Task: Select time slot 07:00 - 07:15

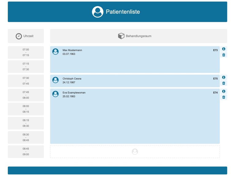Action: [x=26, y=53]
